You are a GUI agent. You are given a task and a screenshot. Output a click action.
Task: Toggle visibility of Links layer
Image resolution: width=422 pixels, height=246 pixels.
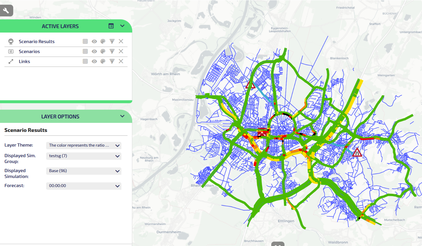click(x=94, y=61)
